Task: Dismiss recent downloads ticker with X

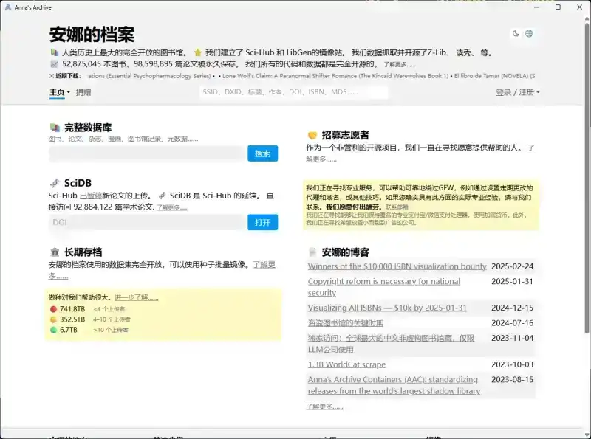Action: [52, 75]
